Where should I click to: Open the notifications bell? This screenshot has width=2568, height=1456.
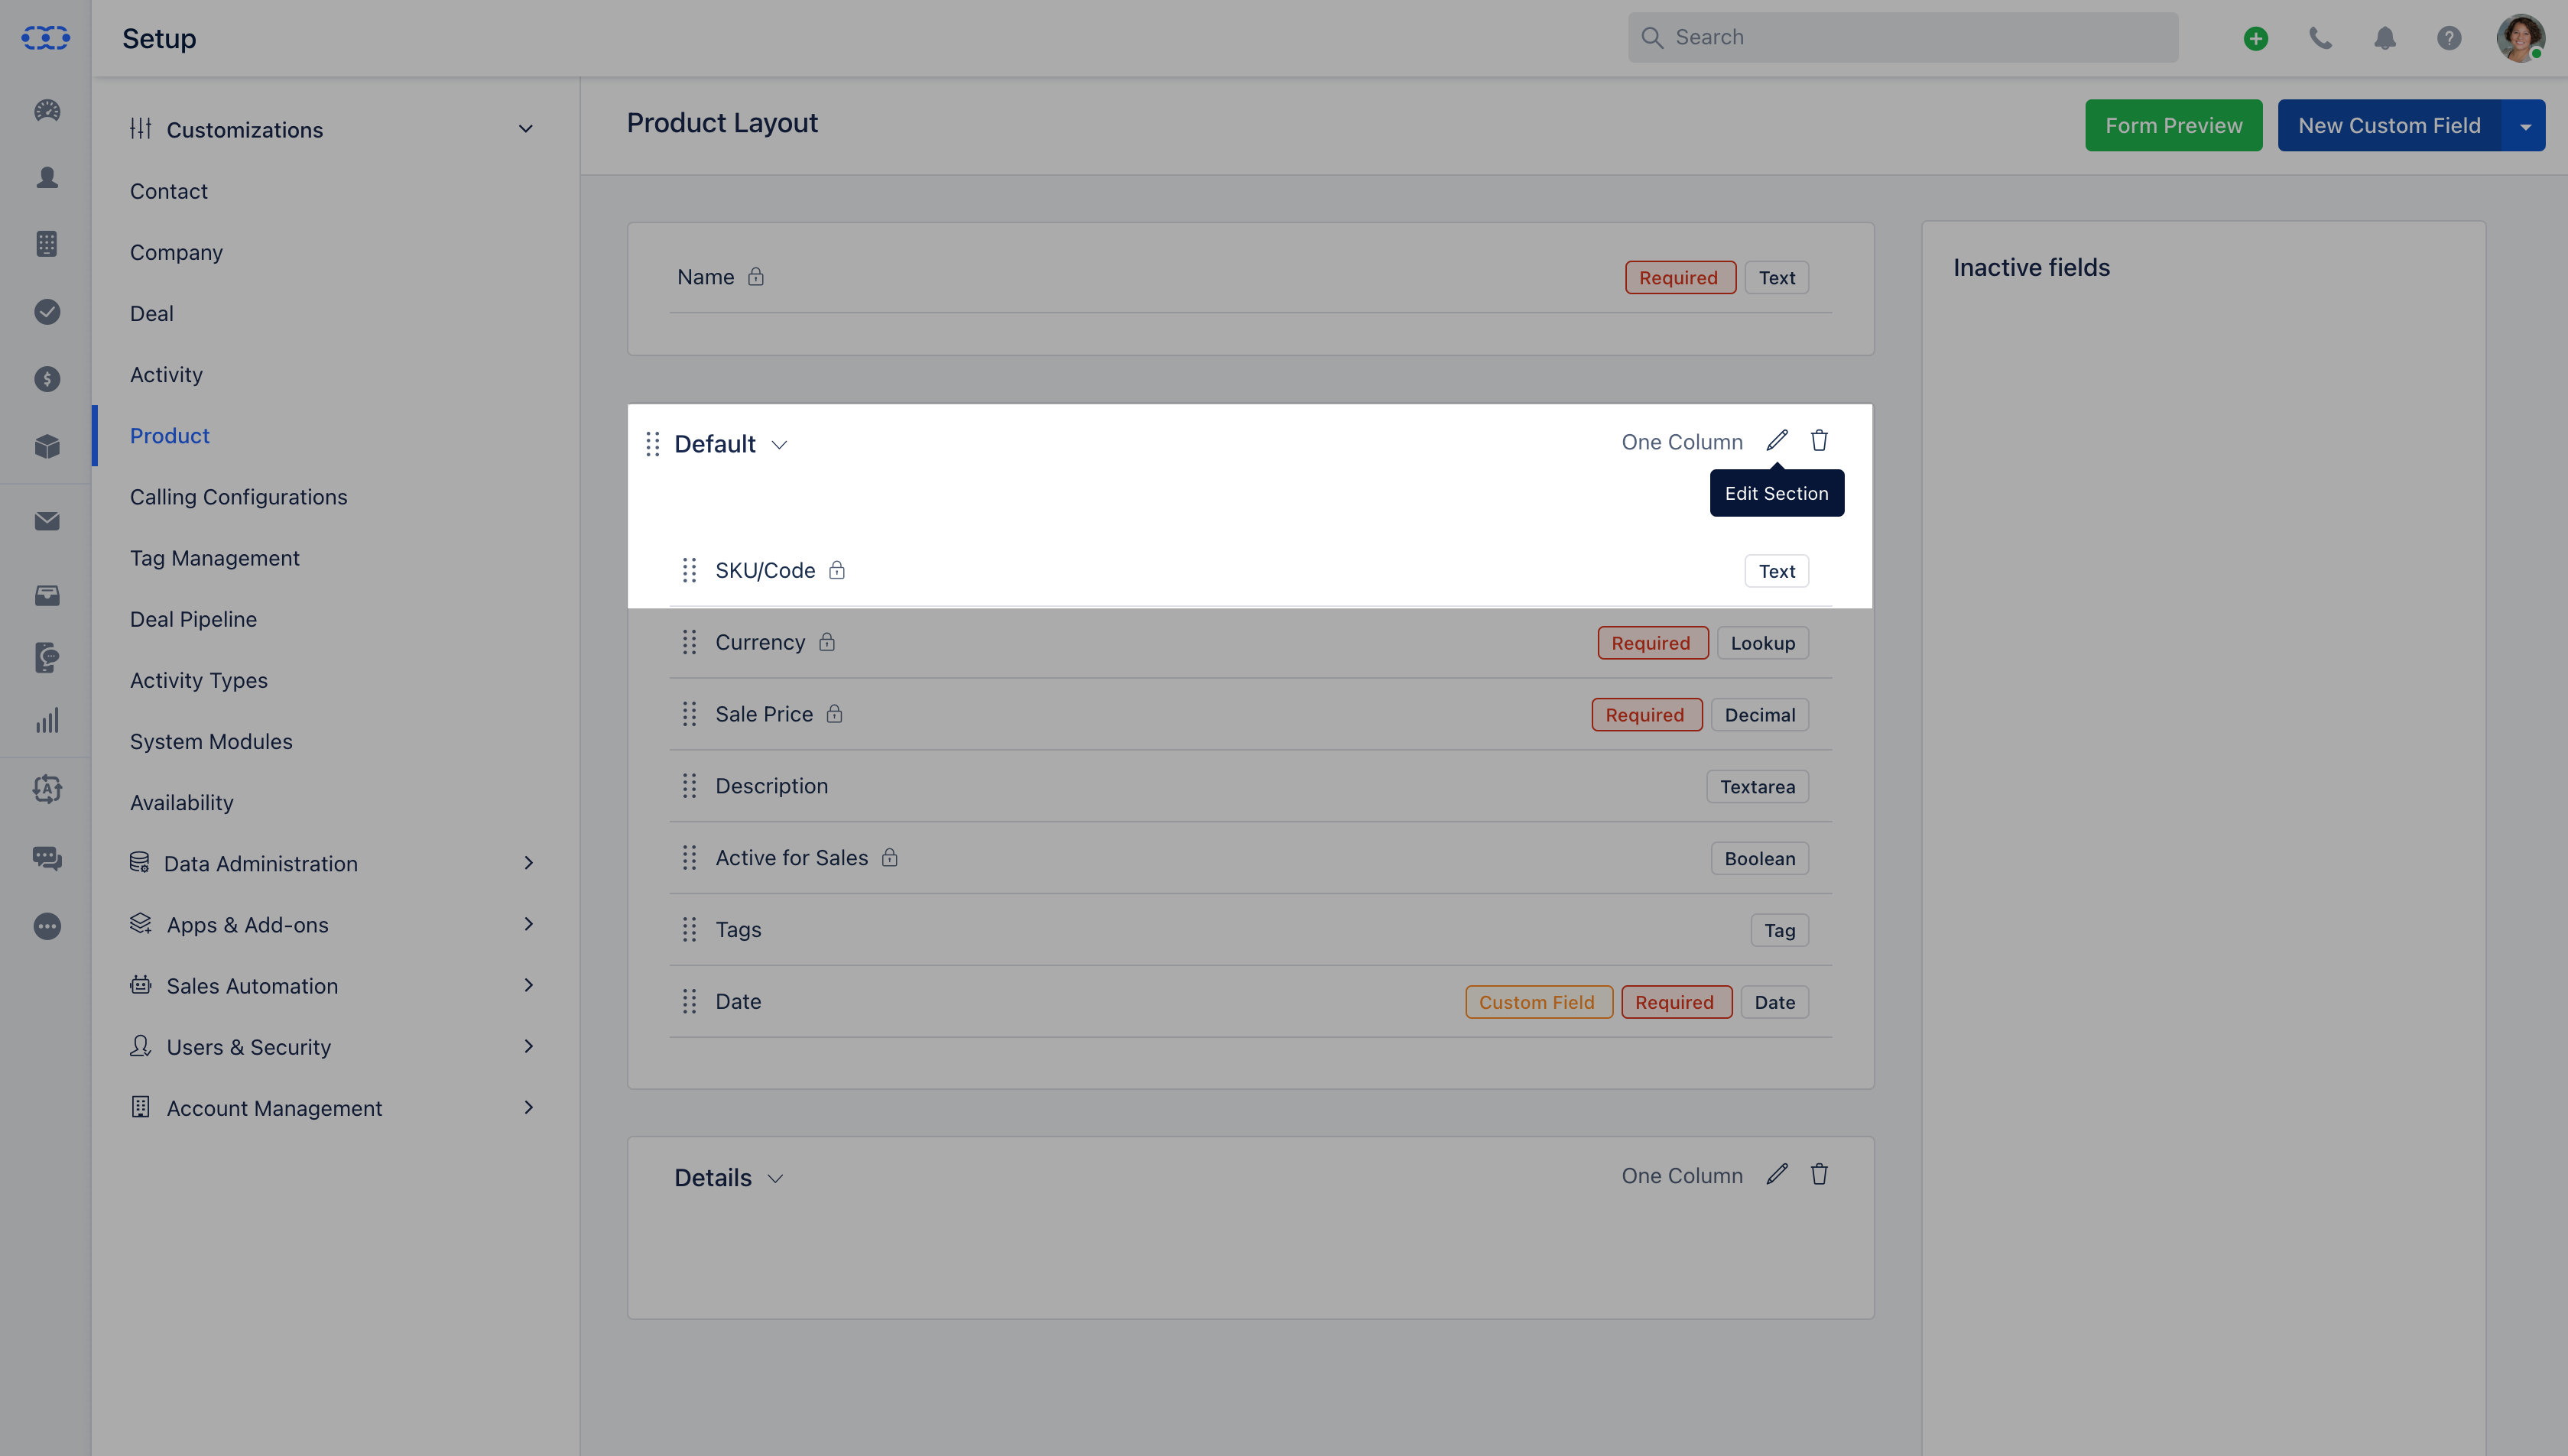(x=2385, y=38)
